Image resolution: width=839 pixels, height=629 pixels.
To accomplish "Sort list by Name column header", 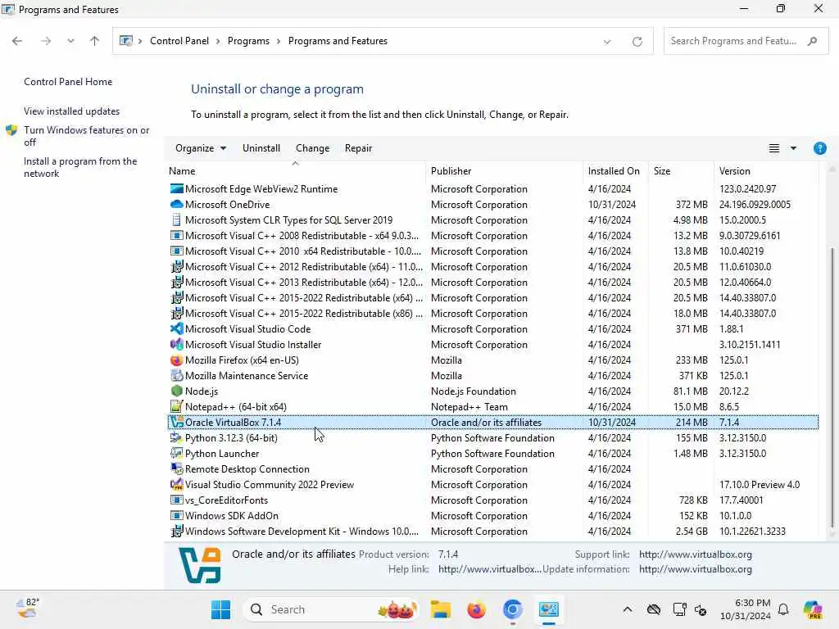I will point(296,171).
